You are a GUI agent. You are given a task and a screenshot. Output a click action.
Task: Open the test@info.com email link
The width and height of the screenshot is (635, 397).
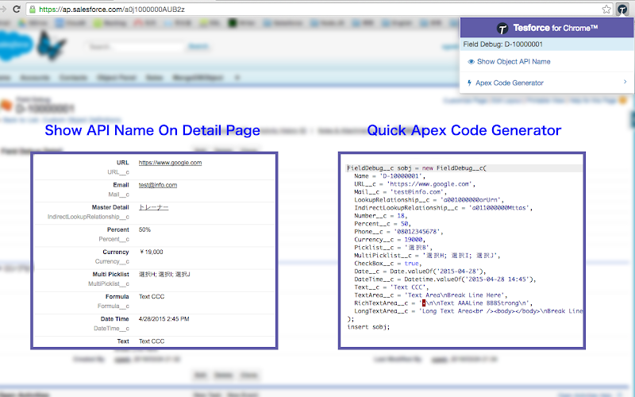158,185
